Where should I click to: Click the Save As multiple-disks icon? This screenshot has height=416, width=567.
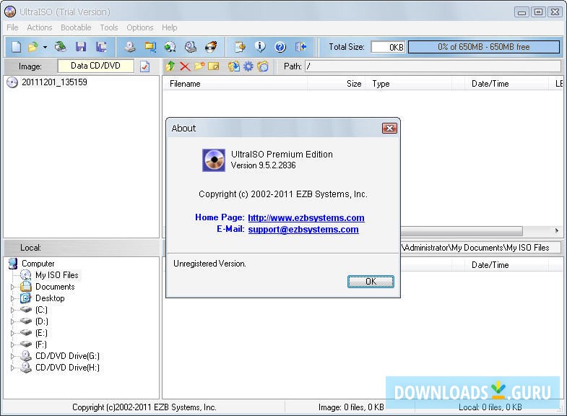[x=101, y=47]
